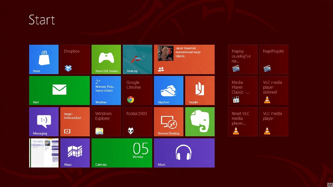This screenshot has width=333, height=187.
Task: Open the Maps tile
Action: (75, 153)
